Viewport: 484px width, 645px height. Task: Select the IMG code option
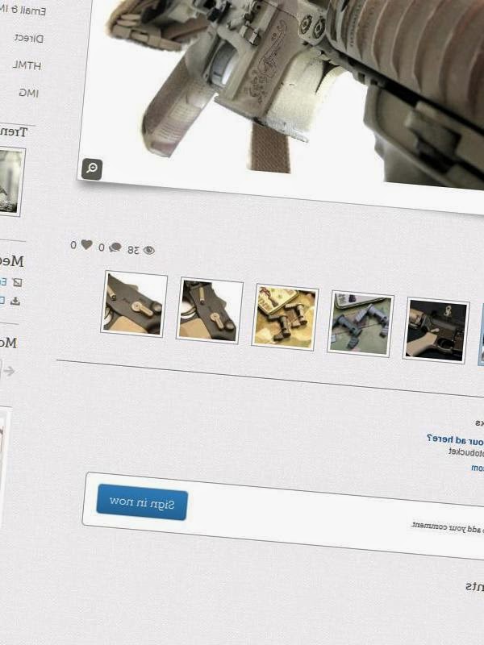(x=28, y=93)
